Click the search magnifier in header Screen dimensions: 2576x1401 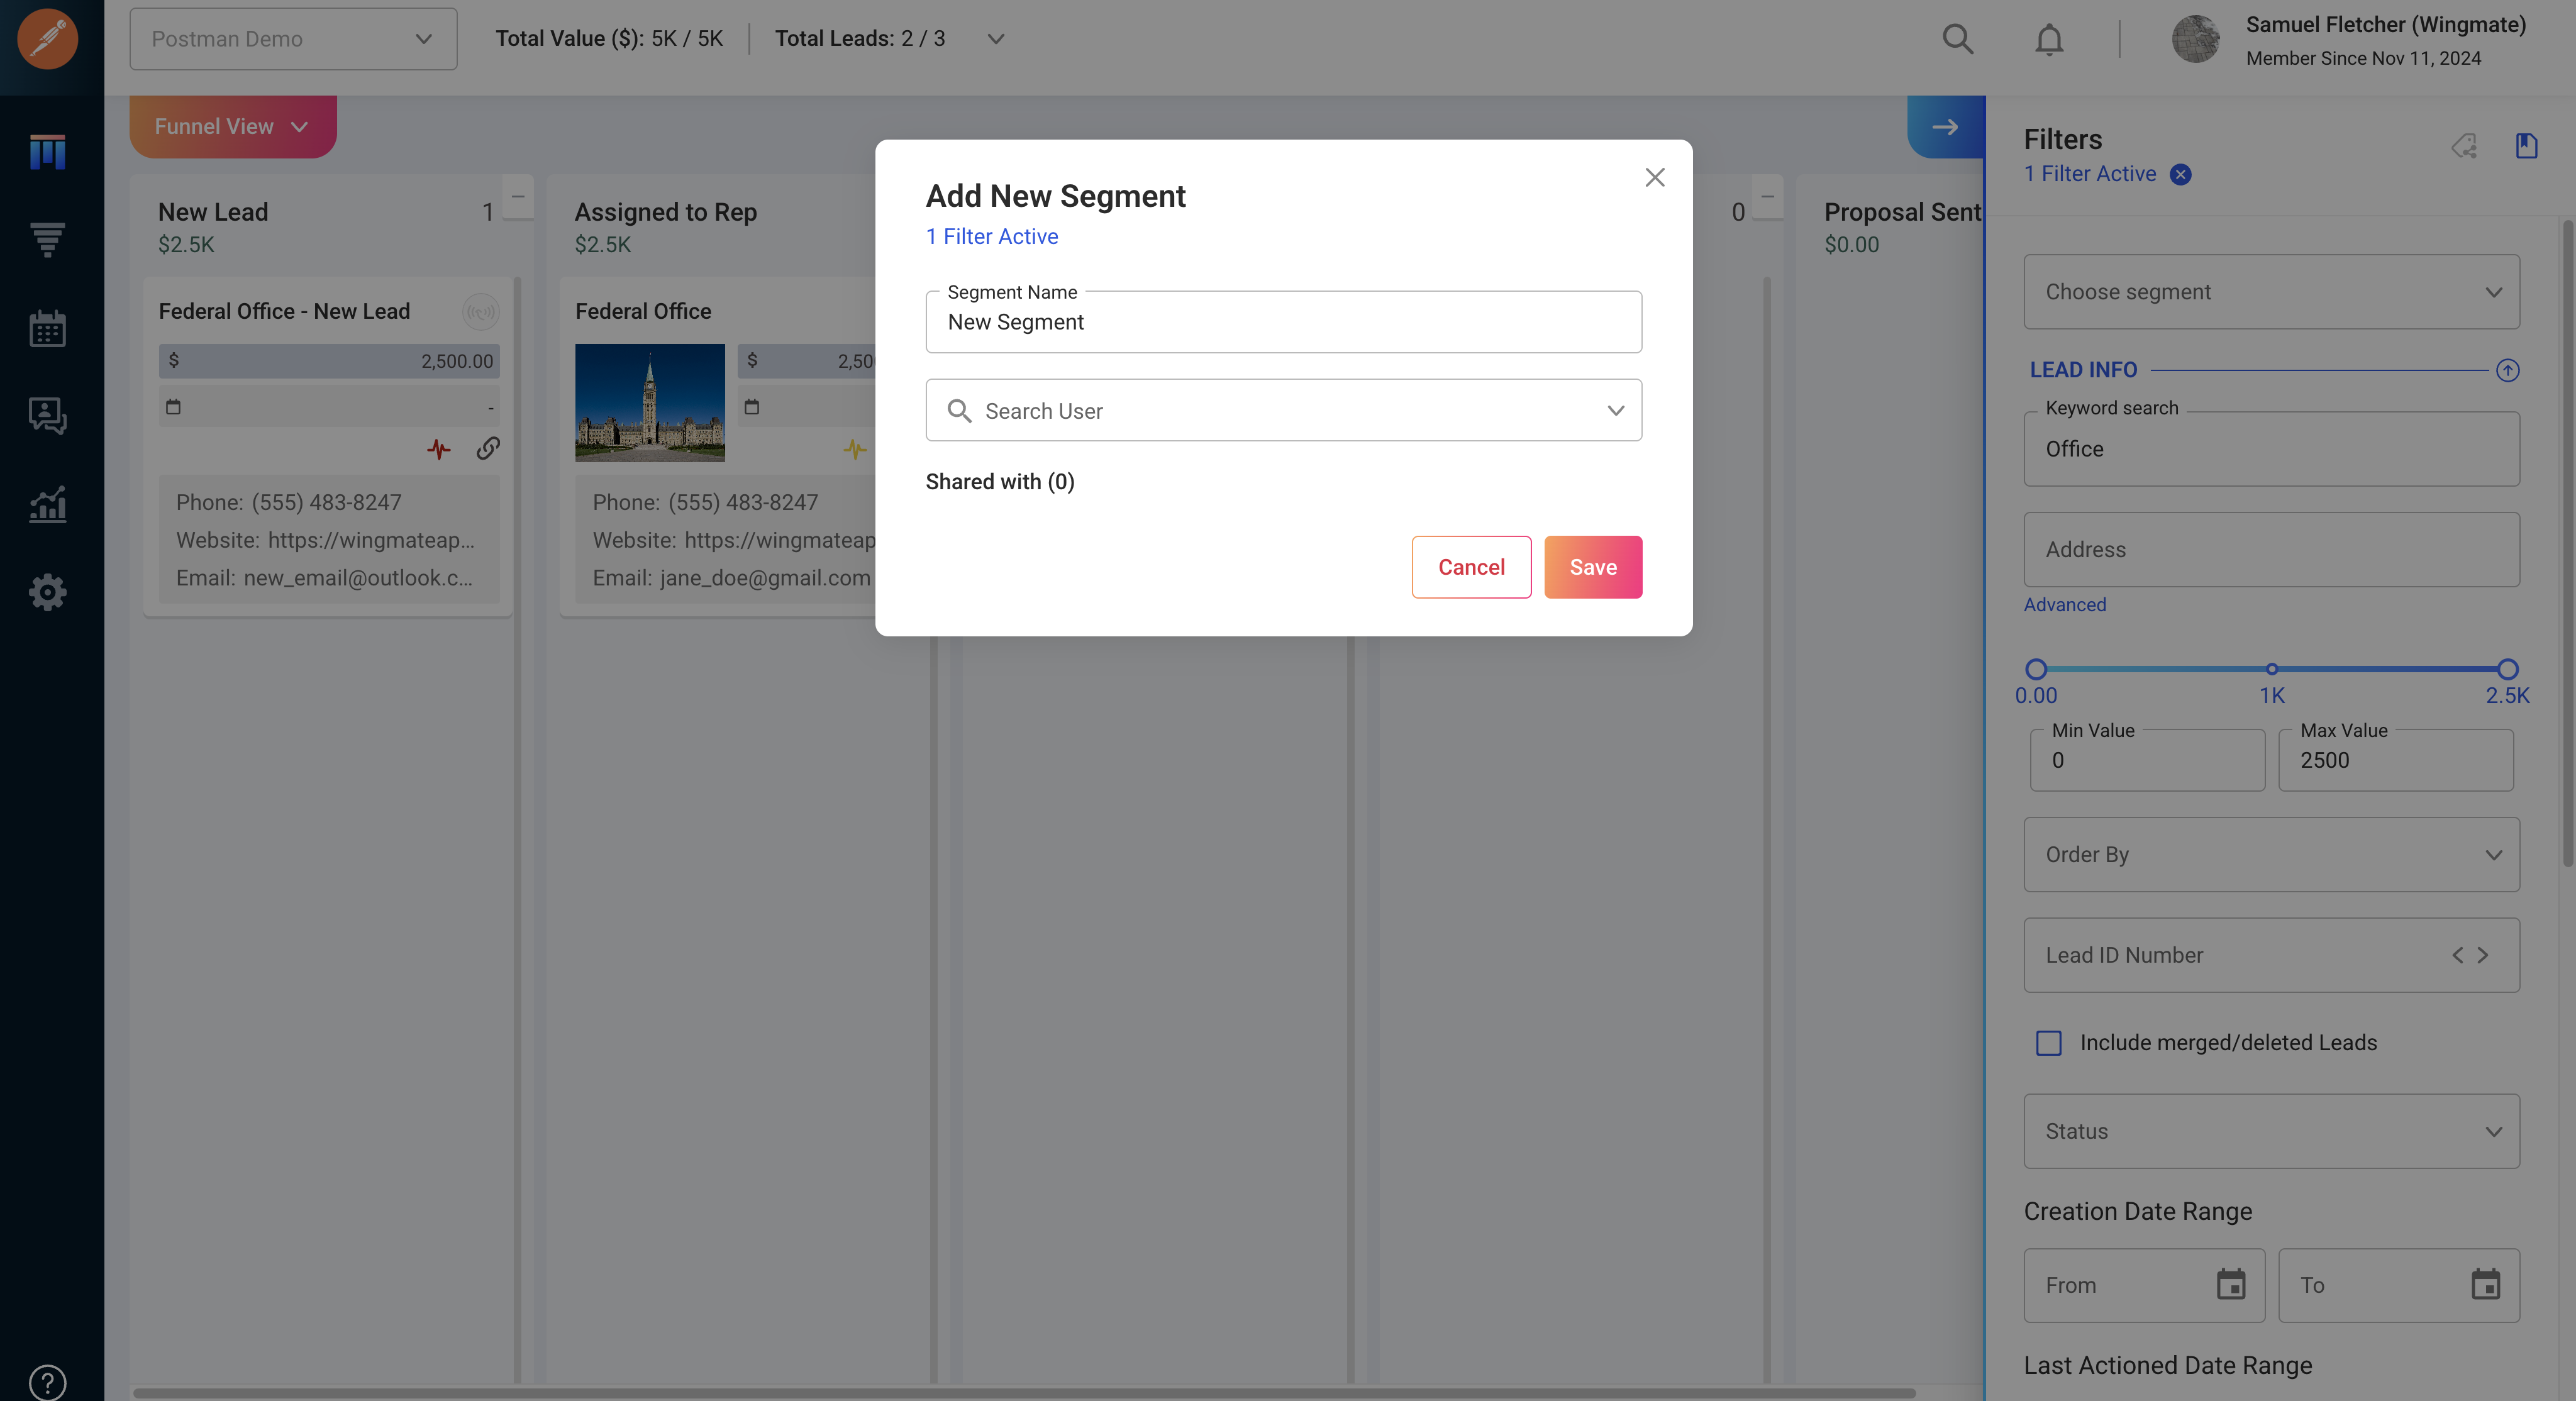pos(1957,39)
